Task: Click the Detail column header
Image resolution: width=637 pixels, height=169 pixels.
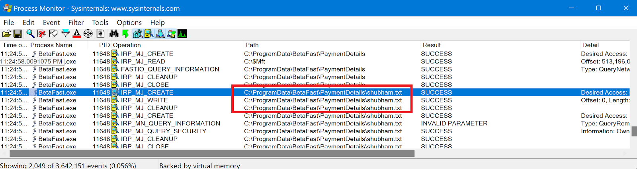Action: click(x=590, y=45)
